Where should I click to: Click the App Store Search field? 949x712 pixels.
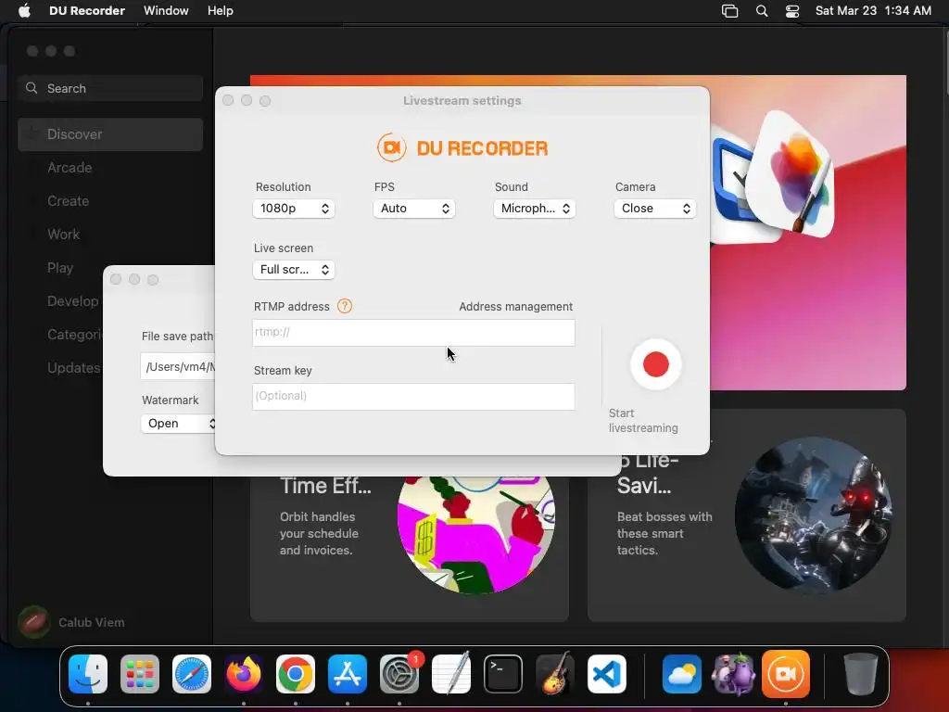110,88
